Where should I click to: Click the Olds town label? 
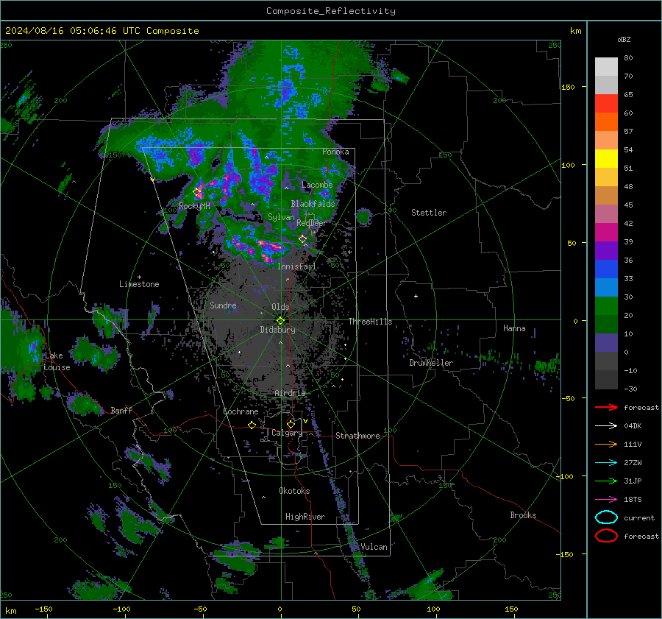click(280, 307)
